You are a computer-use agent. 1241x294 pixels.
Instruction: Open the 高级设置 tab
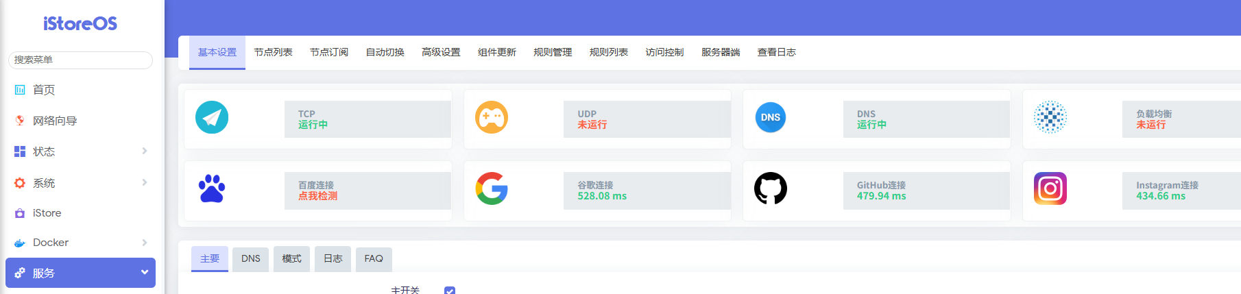441,52
